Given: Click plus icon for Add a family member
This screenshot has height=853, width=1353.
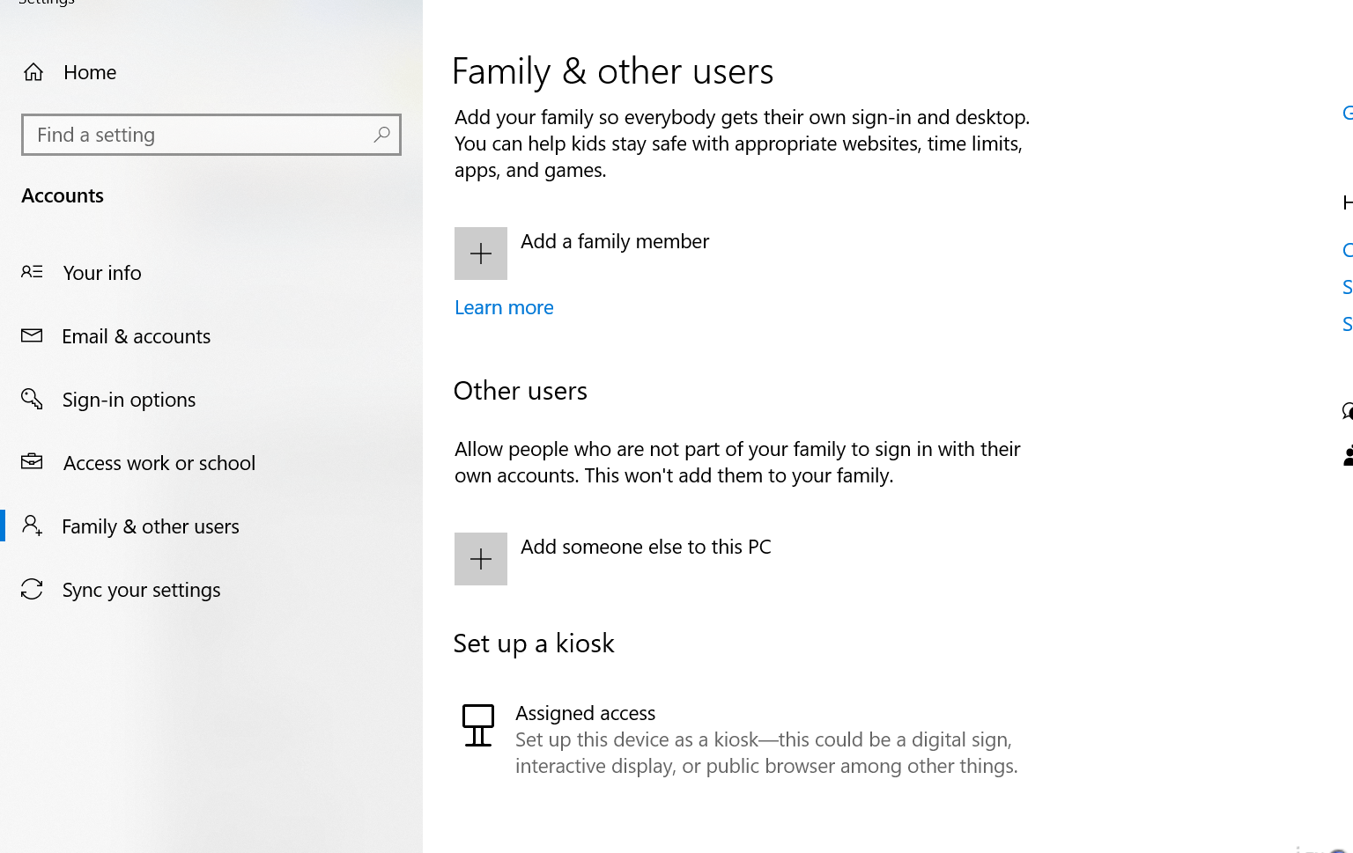Looking at the screenshot, I should [x=481, y=254].
